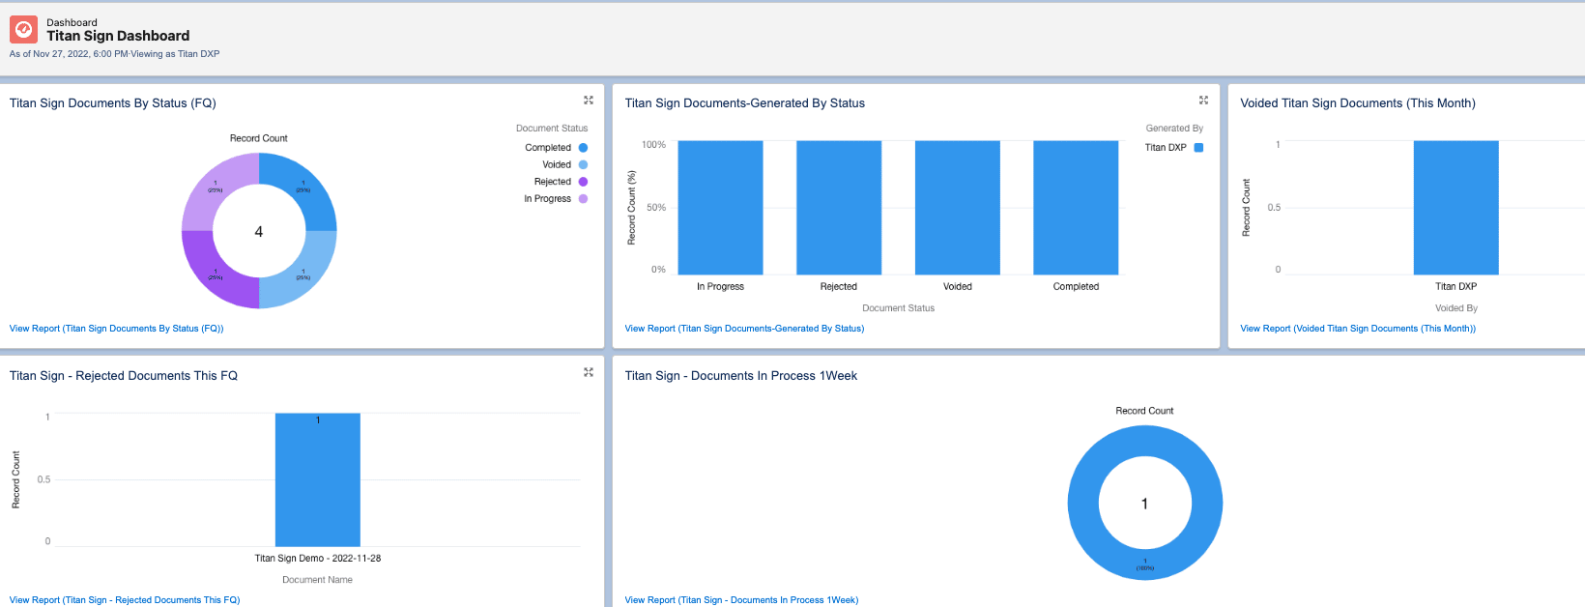Click the Titan Sign Dashboard logo icon

pyautogui.click(x=23, y=30)
